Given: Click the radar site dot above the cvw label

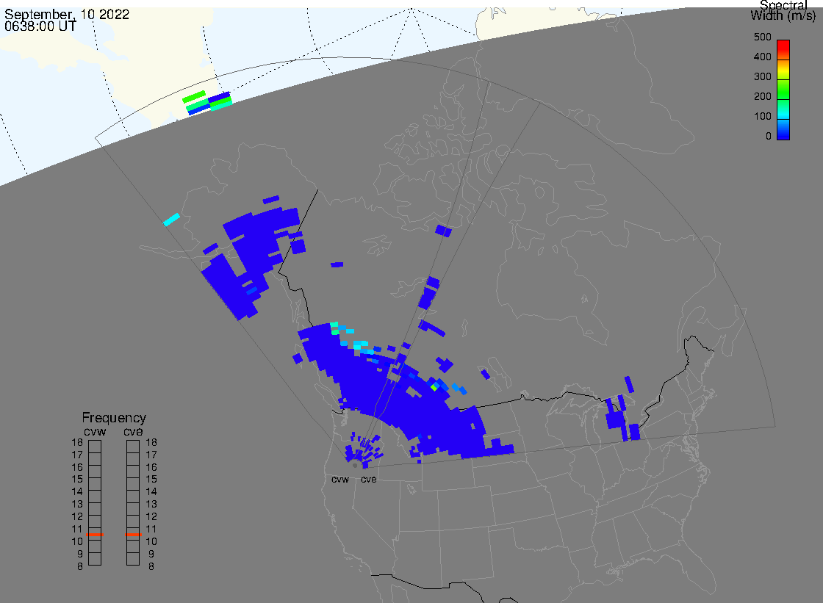Looking at the screenshot, I should 356,466.
